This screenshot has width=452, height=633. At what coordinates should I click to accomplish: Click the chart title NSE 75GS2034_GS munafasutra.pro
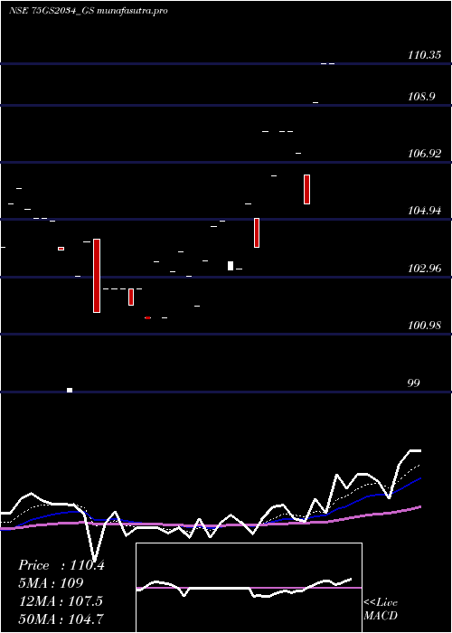click(x=89, y=11)
